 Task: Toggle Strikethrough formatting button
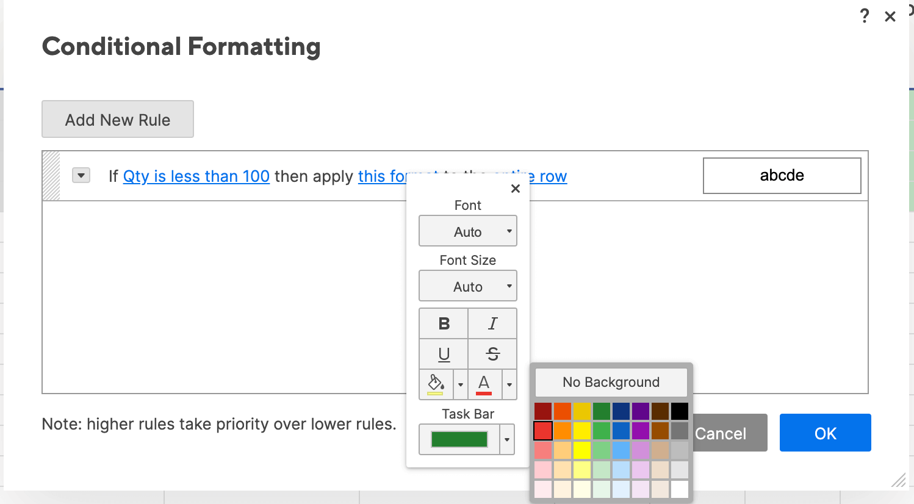tap(492, 354)
